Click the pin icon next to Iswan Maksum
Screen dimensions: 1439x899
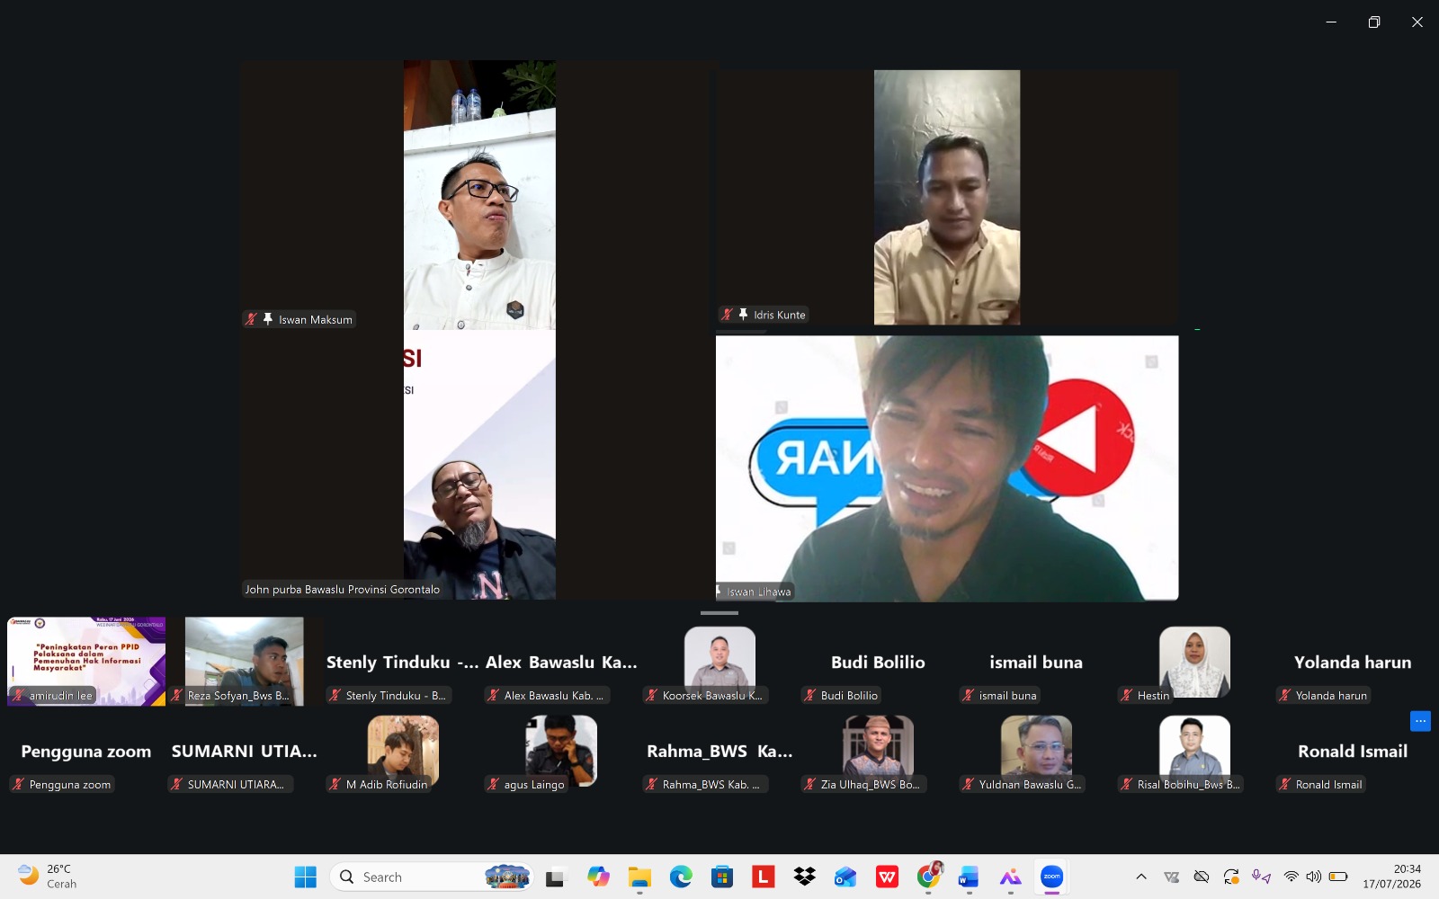tap(267, 319)
